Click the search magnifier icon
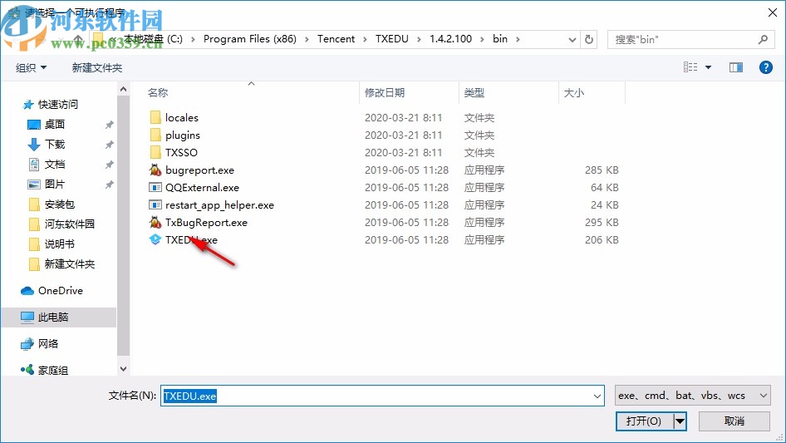 (763, 39)
